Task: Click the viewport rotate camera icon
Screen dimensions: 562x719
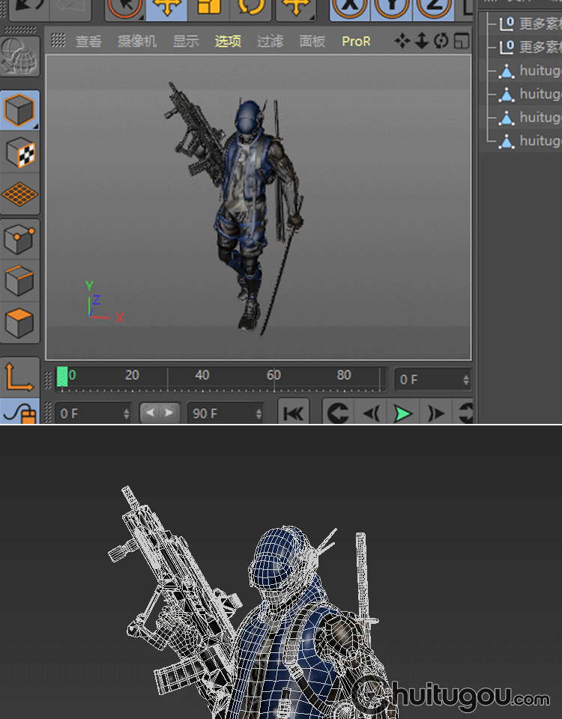Action: click(x=441, y=41)
